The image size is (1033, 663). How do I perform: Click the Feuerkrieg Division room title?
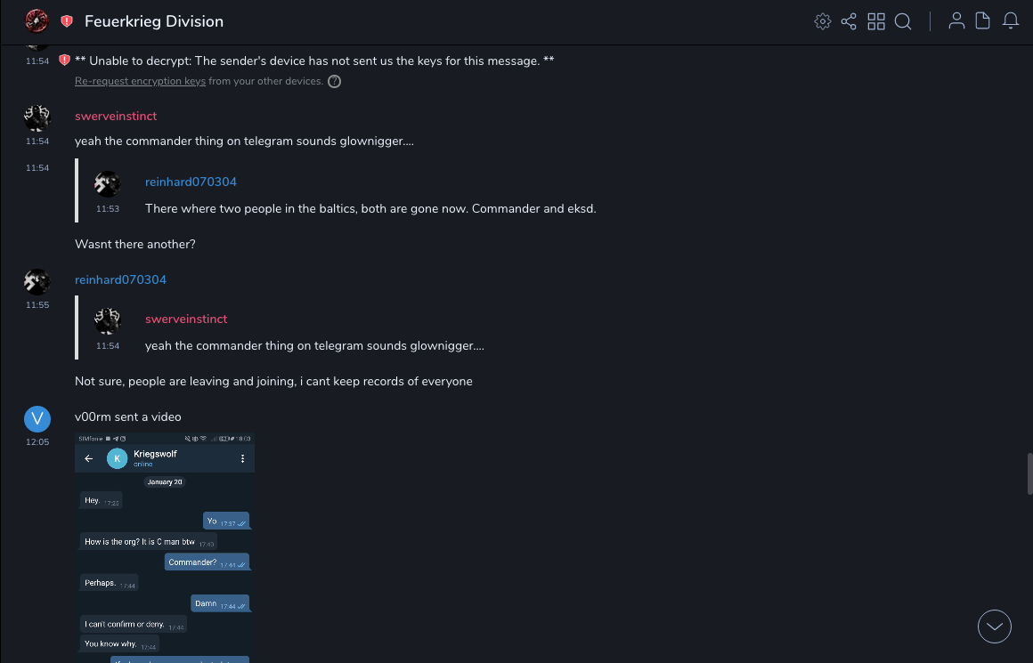pos(154,21)
